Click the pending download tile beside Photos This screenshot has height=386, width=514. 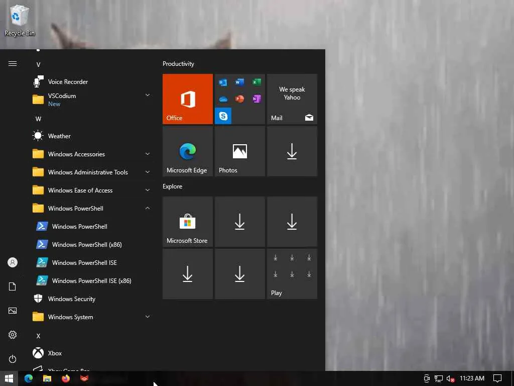(292, 151)
